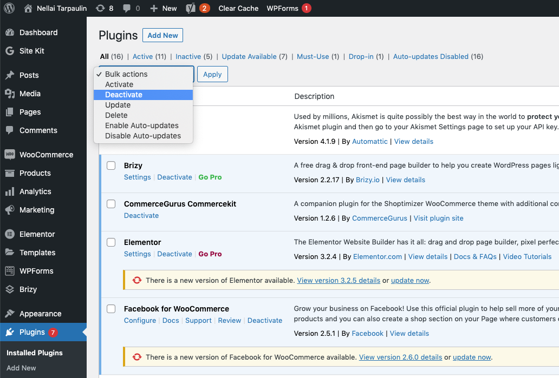The width and height of the screenshot is (559, 378).
Task: View version 2.6.0 details link
Action: (400, 357)
